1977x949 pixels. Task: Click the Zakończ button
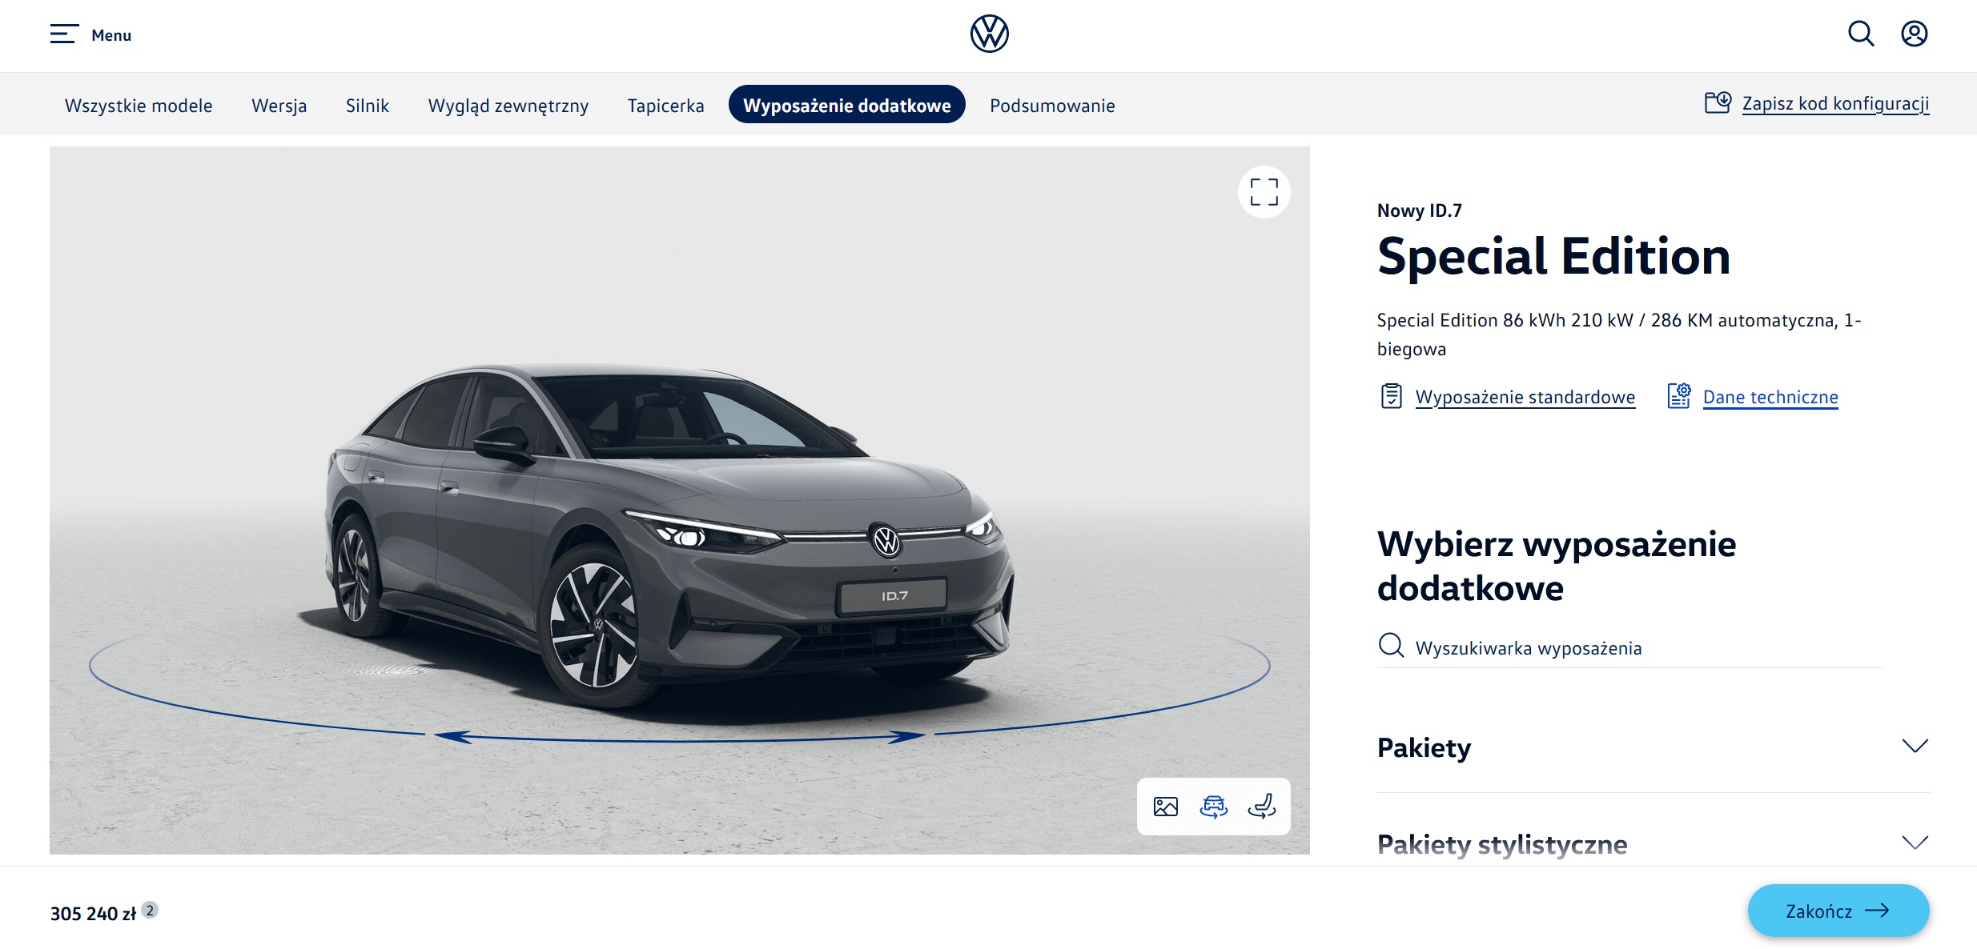point(1838,911)
